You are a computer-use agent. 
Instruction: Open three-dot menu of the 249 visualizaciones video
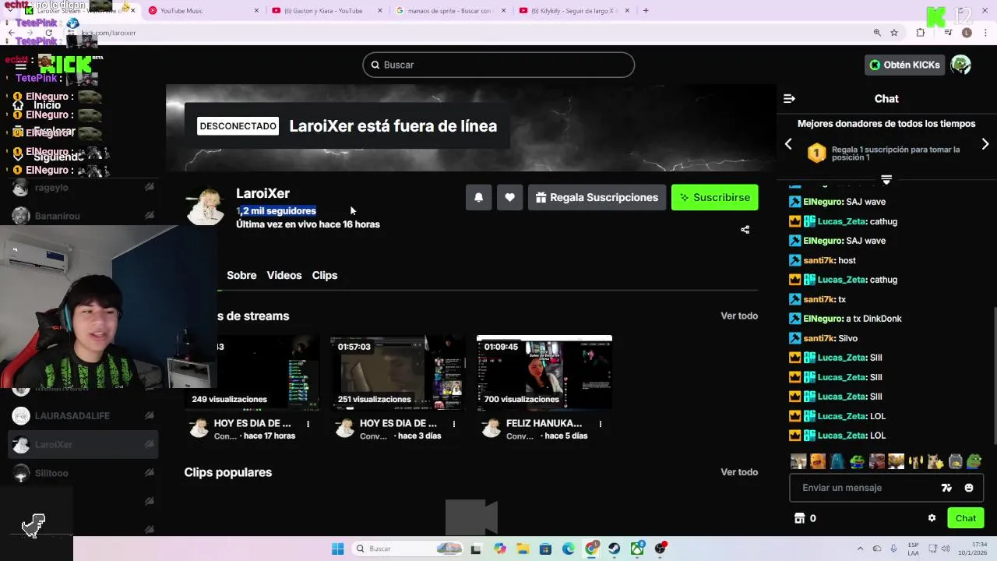pyautogui.click(x=308, y=424)
